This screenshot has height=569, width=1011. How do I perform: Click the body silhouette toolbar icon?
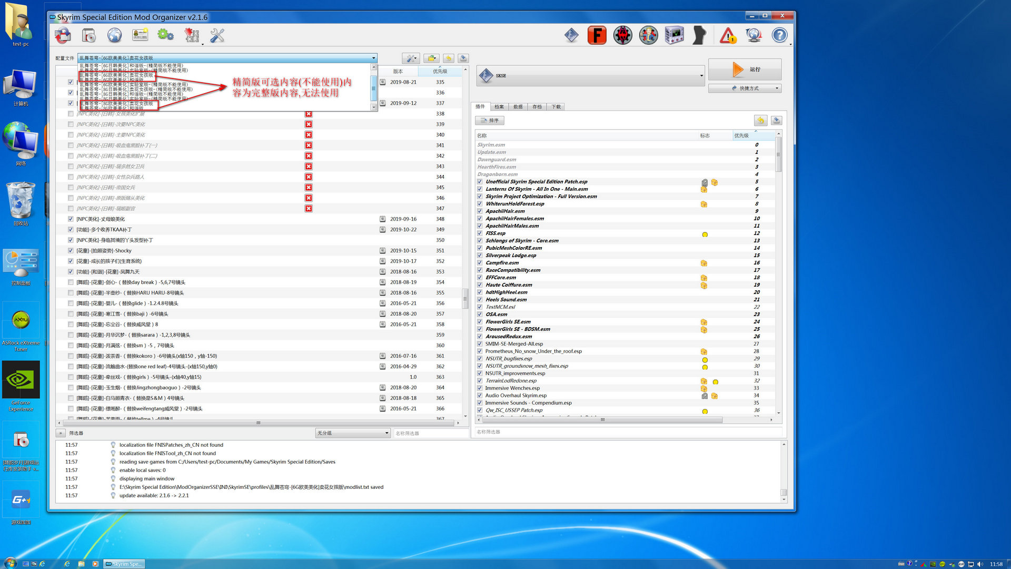click(x=699, y=35)
